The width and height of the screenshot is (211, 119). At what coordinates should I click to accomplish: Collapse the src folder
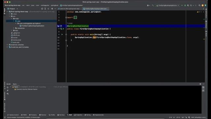[10, 16]
